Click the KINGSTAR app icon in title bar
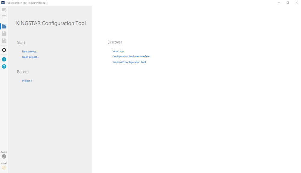The image size is (301, 173). [x=3, y=3]
